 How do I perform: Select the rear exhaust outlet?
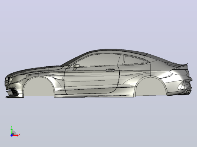point(188,92)
